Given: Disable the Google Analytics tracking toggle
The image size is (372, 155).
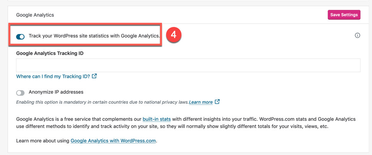Looking at the screenshot, I should tap(20, 36).
